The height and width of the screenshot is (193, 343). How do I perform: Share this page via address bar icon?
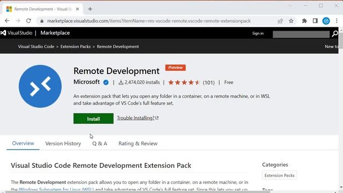[x=280, y=21]
